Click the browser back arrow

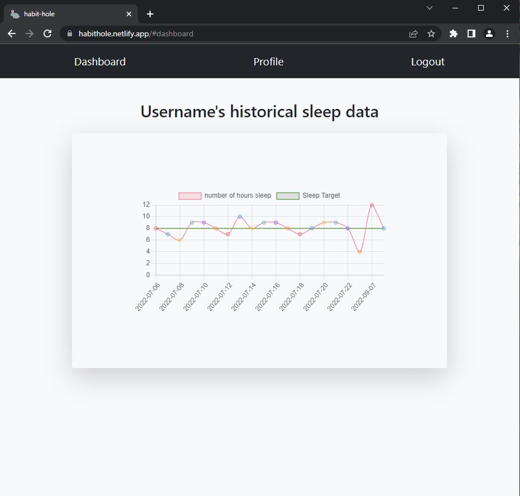[x=12, y=34]
